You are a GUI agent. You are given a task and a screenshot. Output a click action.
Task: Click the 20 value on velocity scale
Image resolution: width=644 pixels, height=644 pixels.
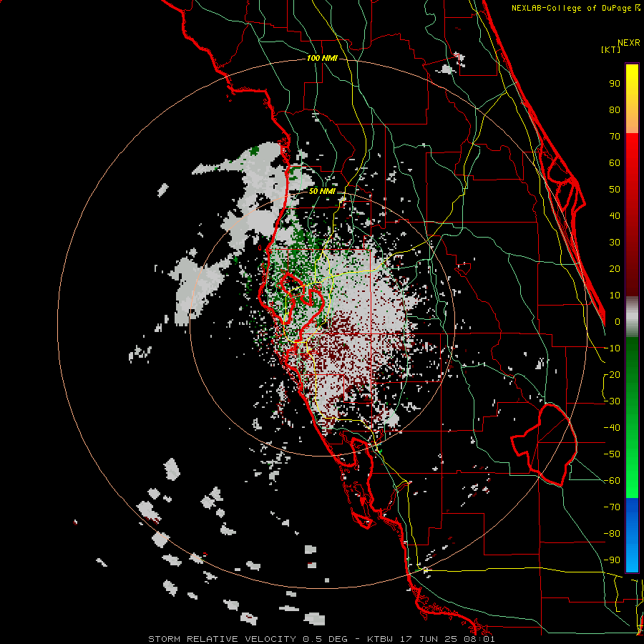615,269
